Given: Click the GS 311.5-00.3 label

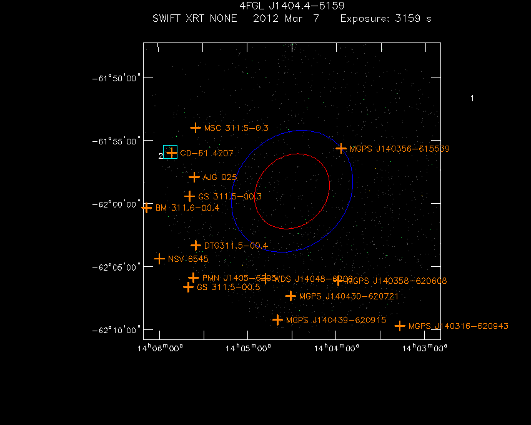Looking at the screenshot, I should tap(230, 196).
